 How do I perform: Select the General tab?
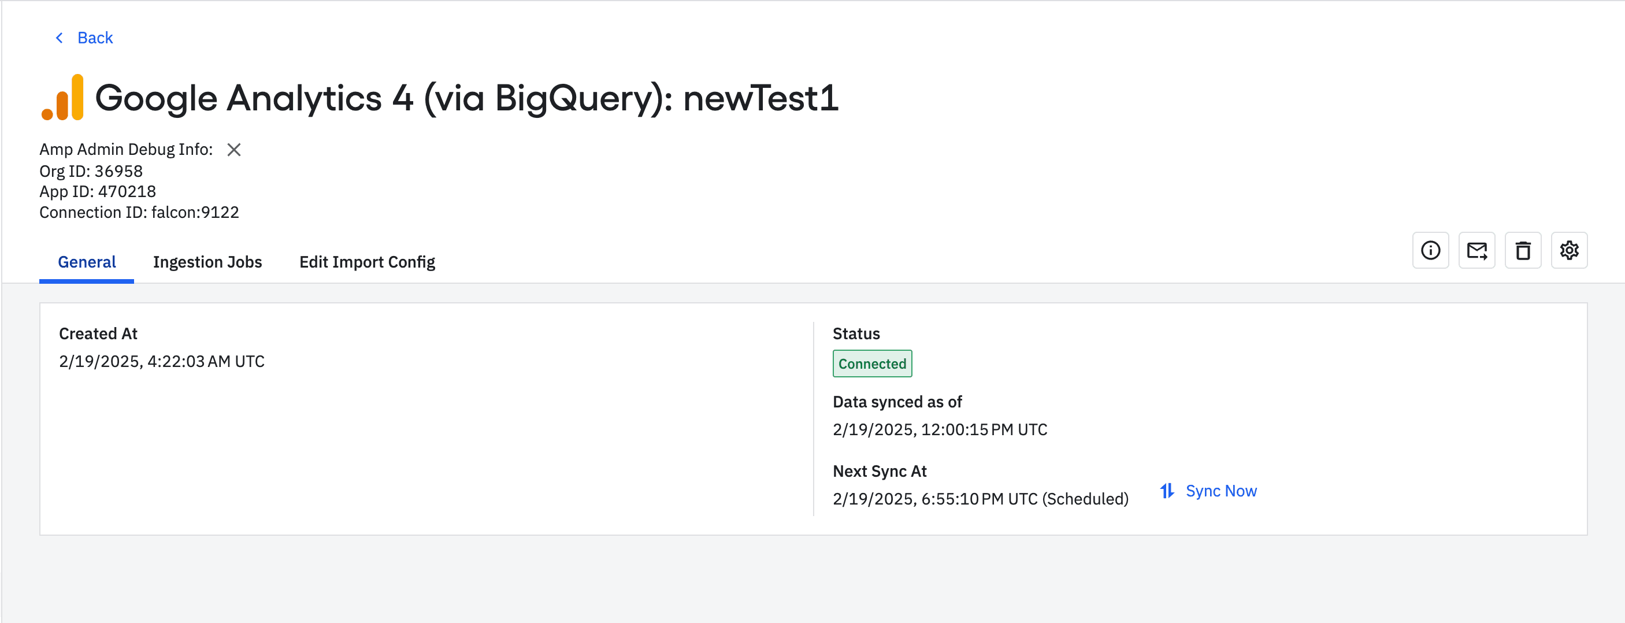click(87, 262)
